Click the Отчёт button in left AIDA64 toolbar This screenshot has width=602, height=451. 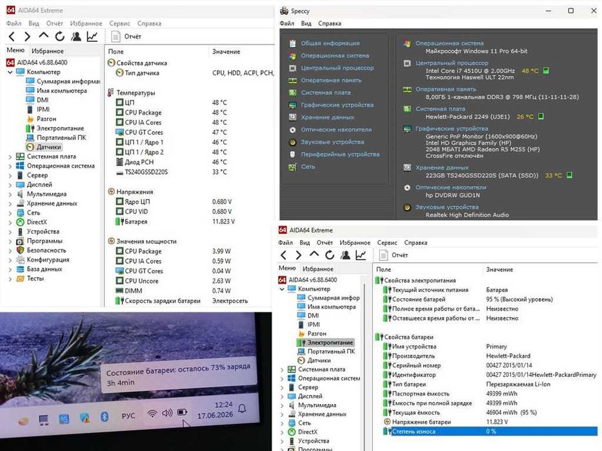(126, 37)
